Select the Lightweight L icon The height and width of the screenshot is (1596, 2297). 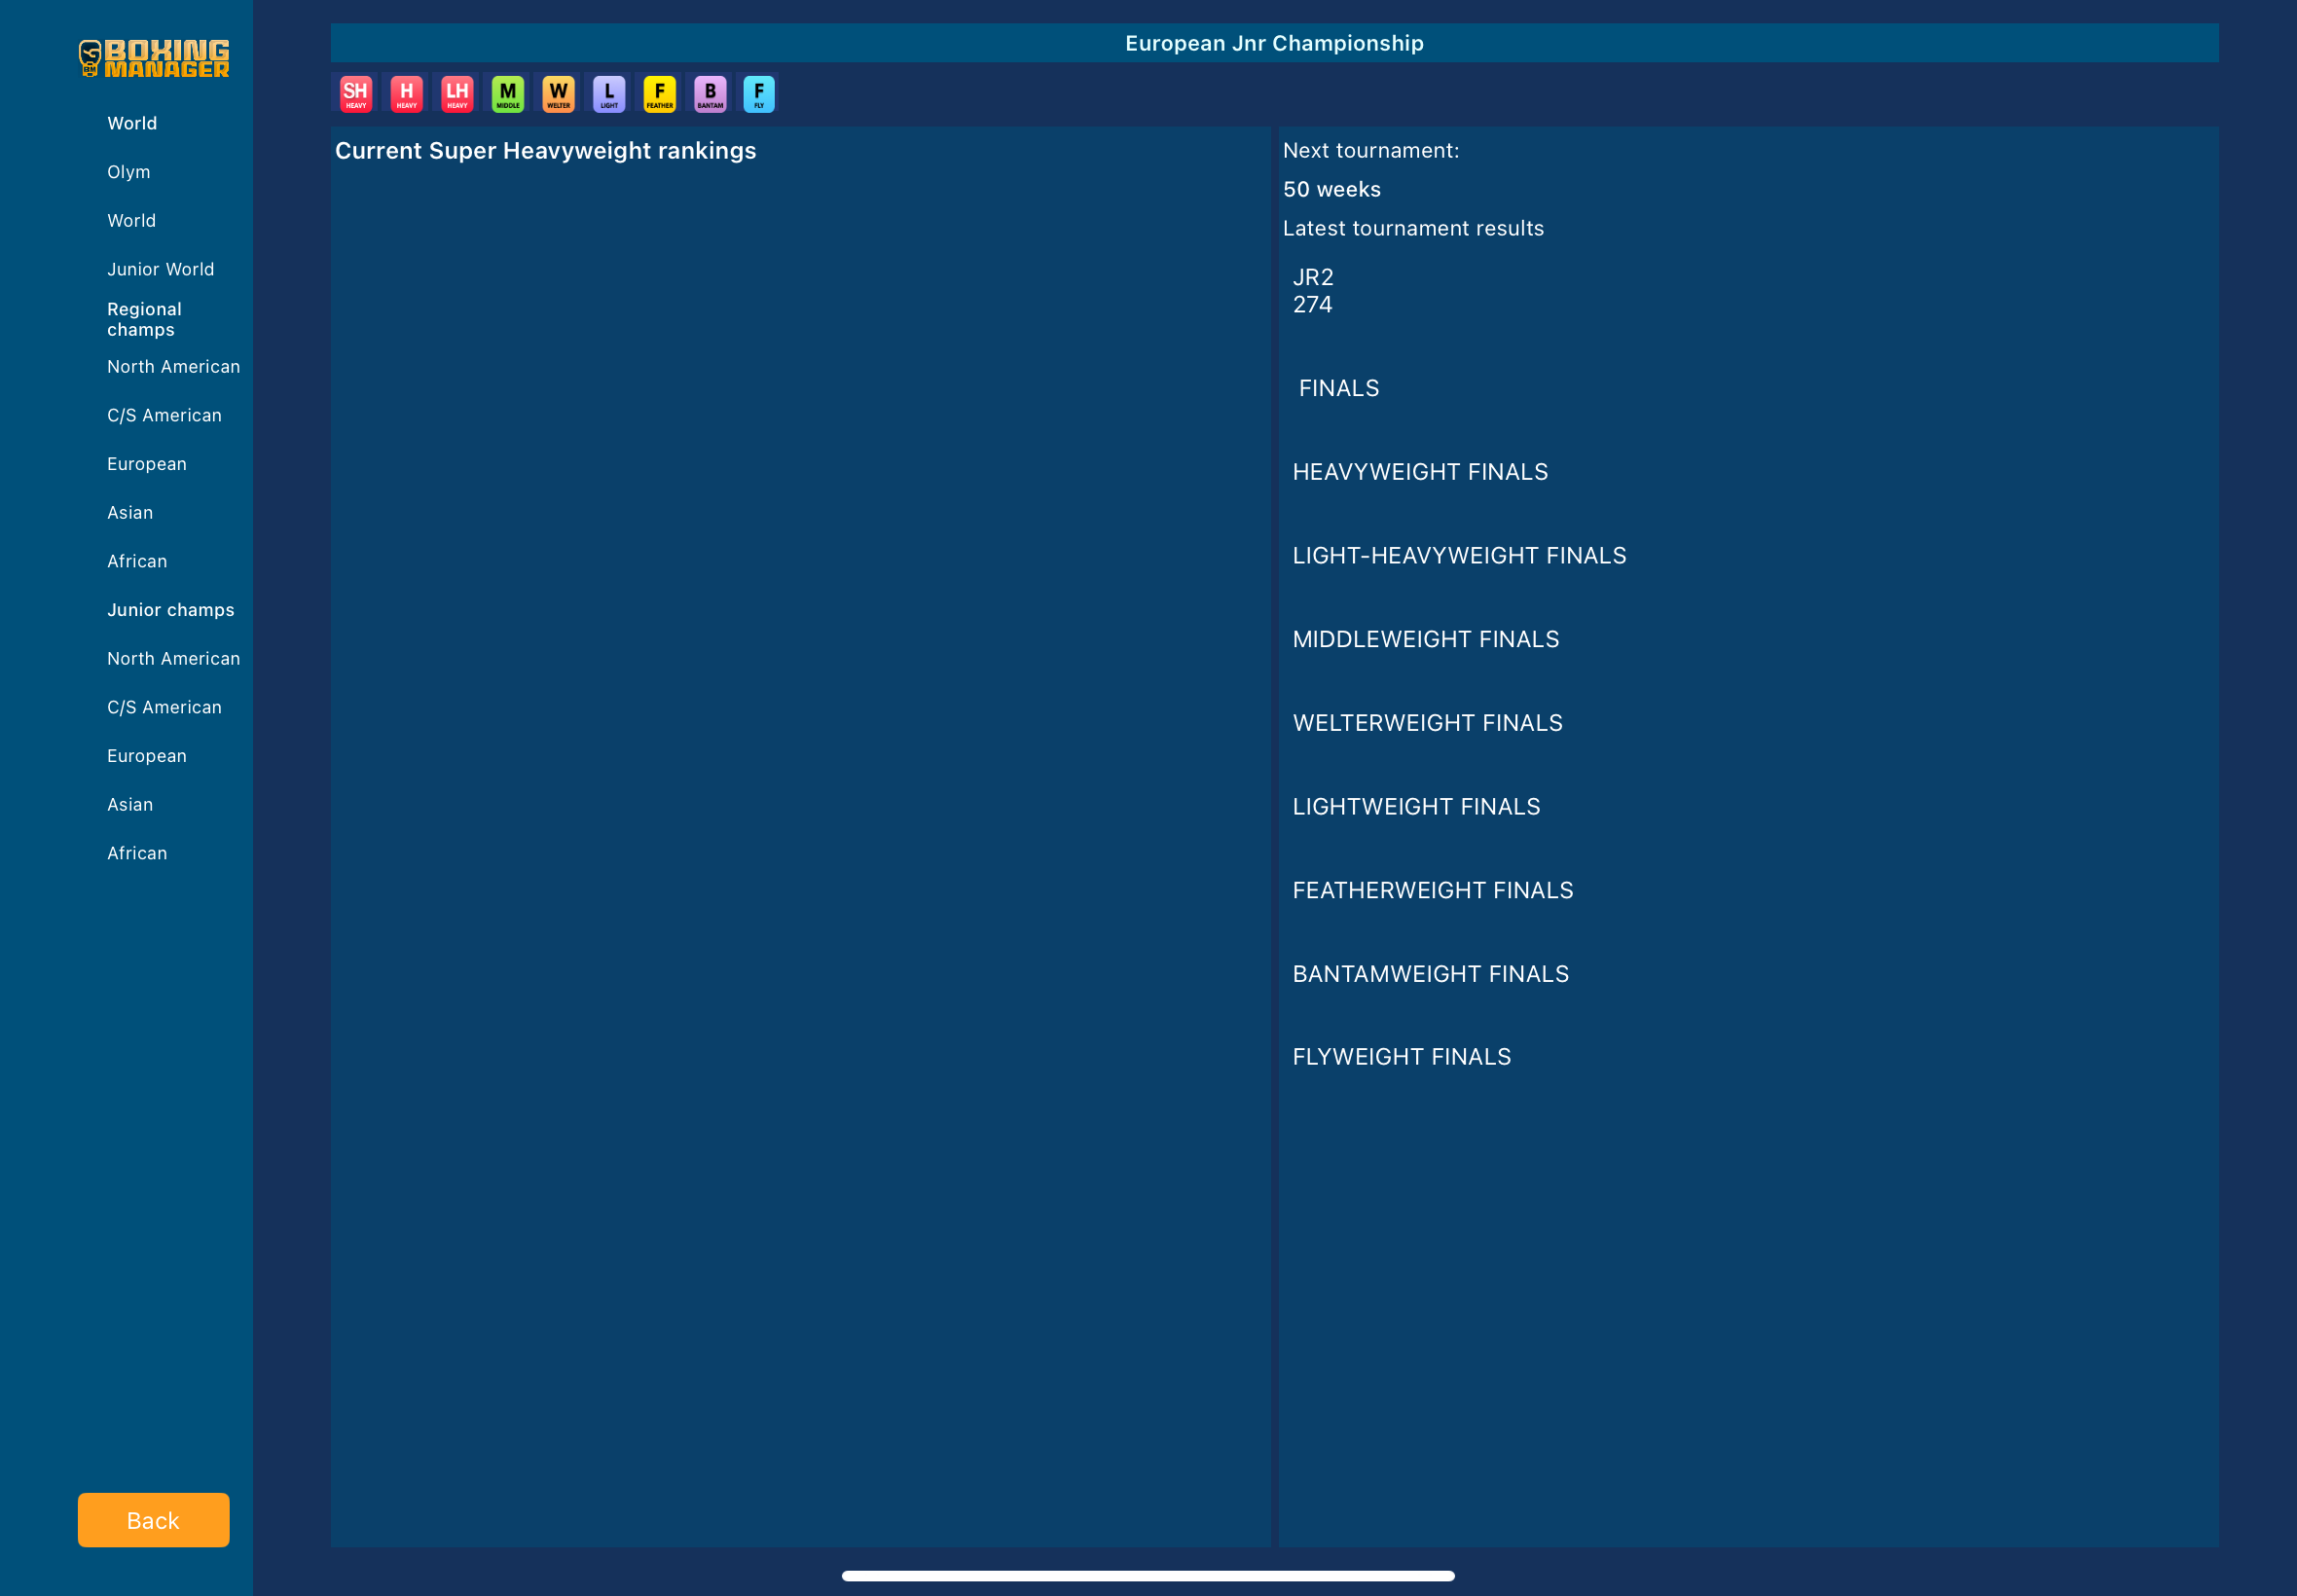(609, 94)
